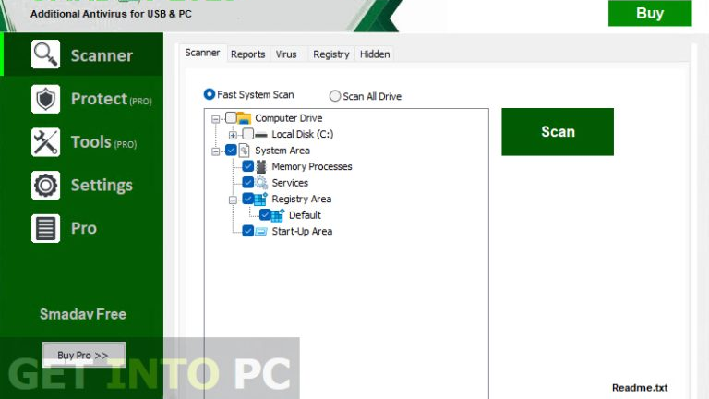Screen dimensions: 709x399
Task: Check the Local Disk (C:) checkbox
Action: (x=247, y=133)
